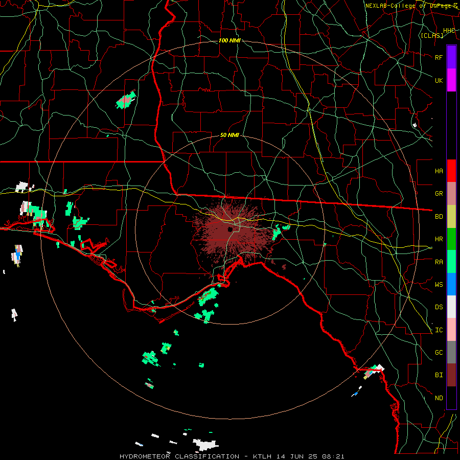Click the WS legend label
Viewport: 460px width, 460px height.
tap(439, 285)
